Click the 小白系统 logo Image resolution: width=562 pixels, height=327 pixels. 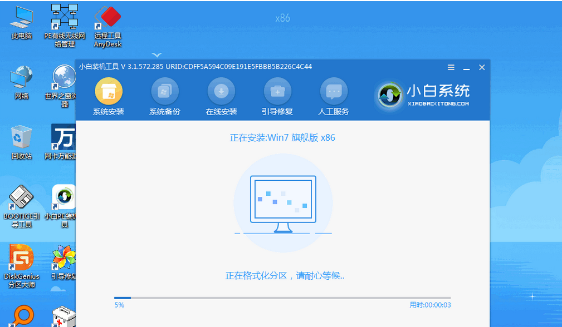[422, 96]
